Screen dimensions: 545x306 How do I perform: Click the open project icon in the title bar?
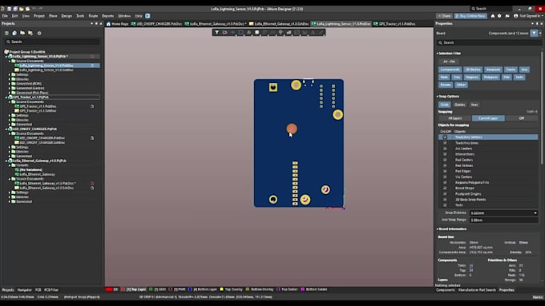click(x=27, y=9)
